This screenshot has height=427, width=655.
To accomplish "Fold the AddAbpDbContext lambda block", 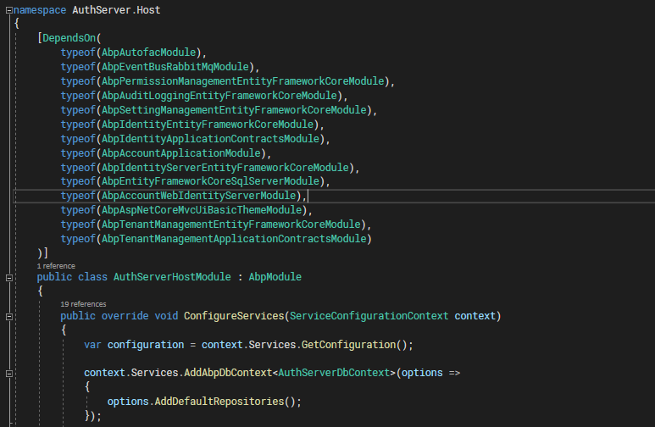I will 8,374.
